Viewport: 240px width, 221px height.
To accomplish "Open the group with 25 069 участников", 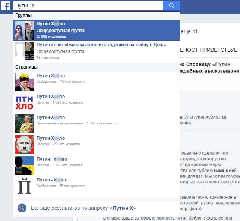I will 97,30.
